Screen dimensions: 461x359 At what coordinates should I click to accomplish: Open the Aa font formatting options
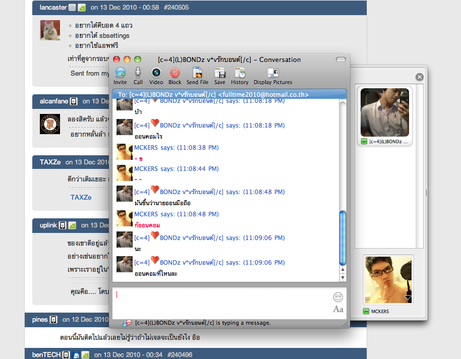[x=338, y=309]
